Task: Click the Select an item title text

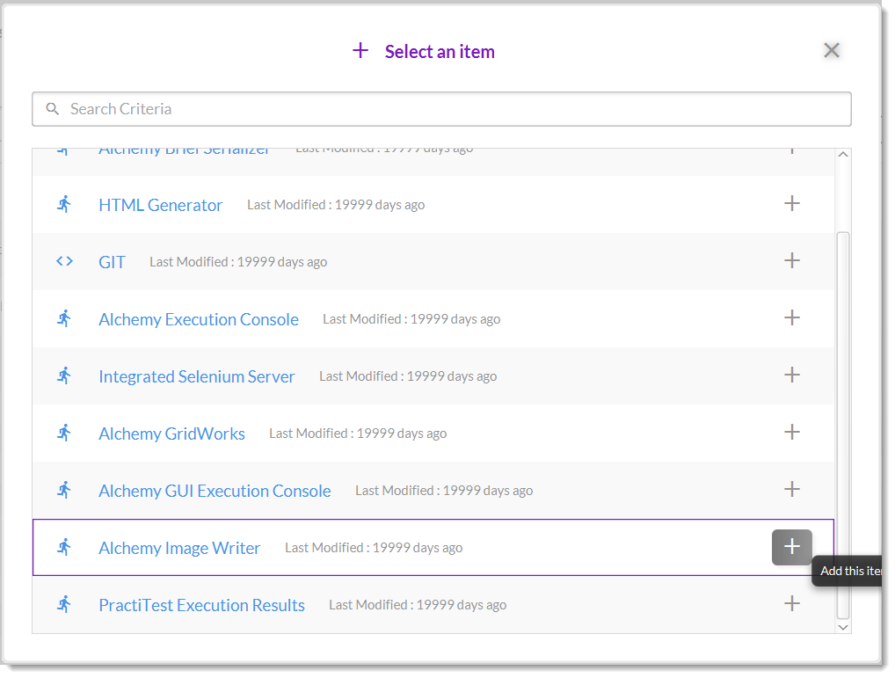Action: pos(440,51)
